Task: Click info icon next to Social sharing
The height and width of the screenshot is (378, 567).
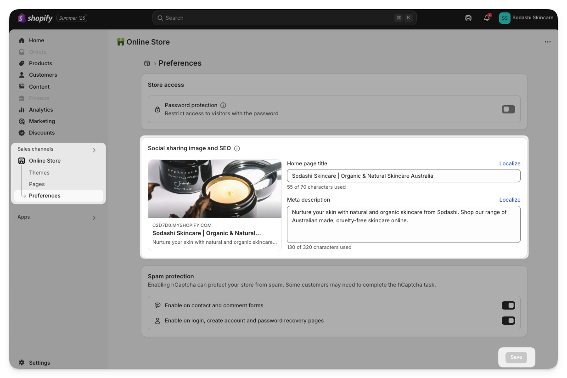Action: pos(237,148)
